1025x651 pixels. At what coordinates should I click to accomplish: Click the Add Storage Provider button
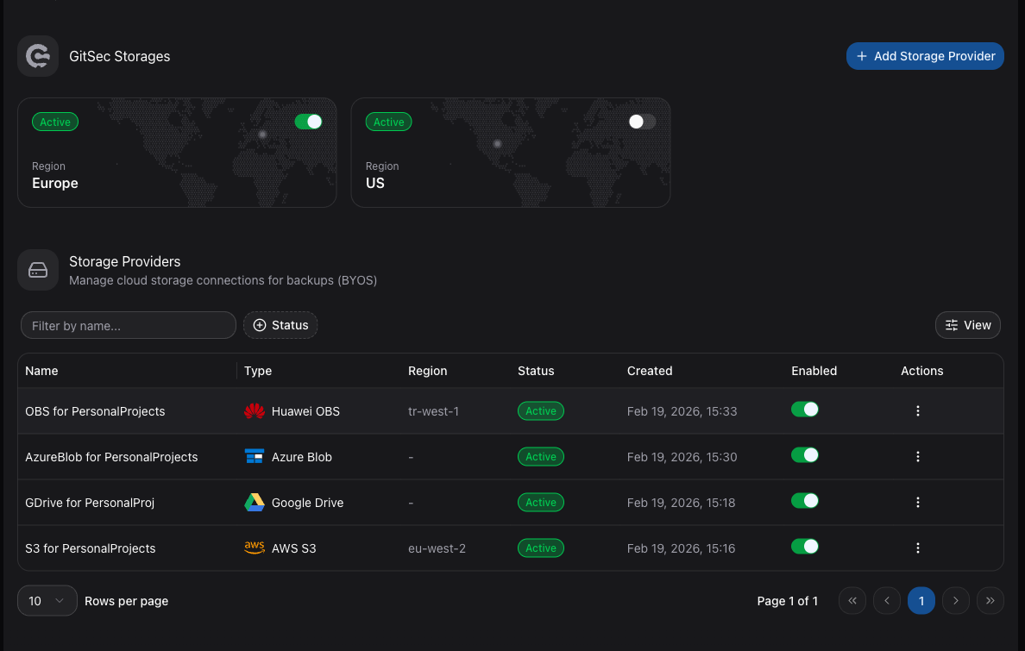click(x=925, y=56)
